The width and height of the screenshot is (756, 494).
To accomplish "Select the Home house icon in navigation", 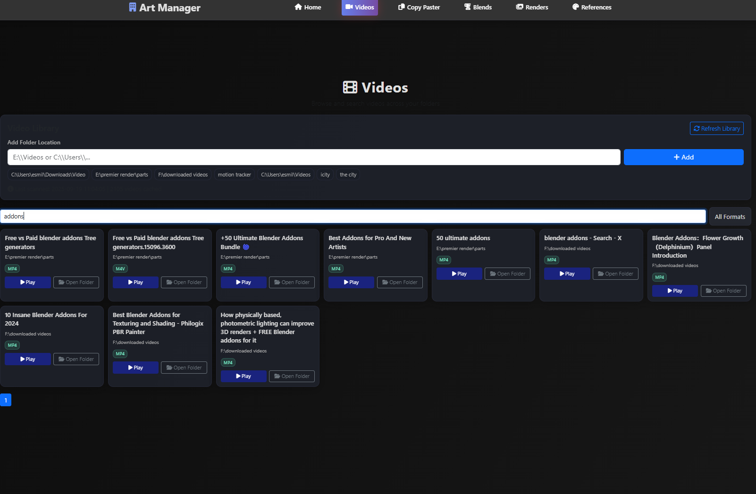I will [298, 7].
